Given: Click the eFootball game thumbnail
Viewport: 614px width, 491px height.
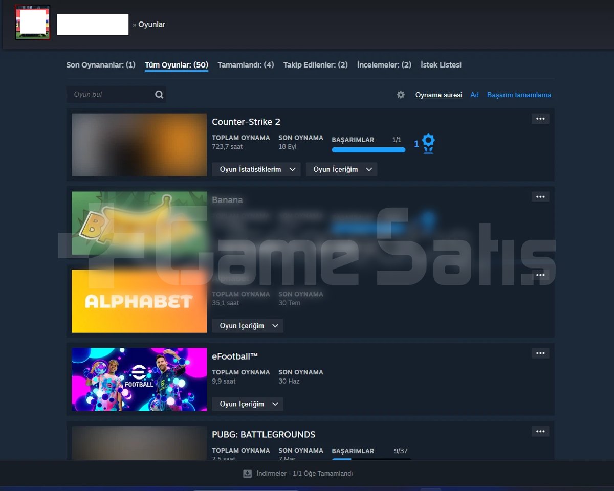Looking at the screenshot, I should coord(139,380).
